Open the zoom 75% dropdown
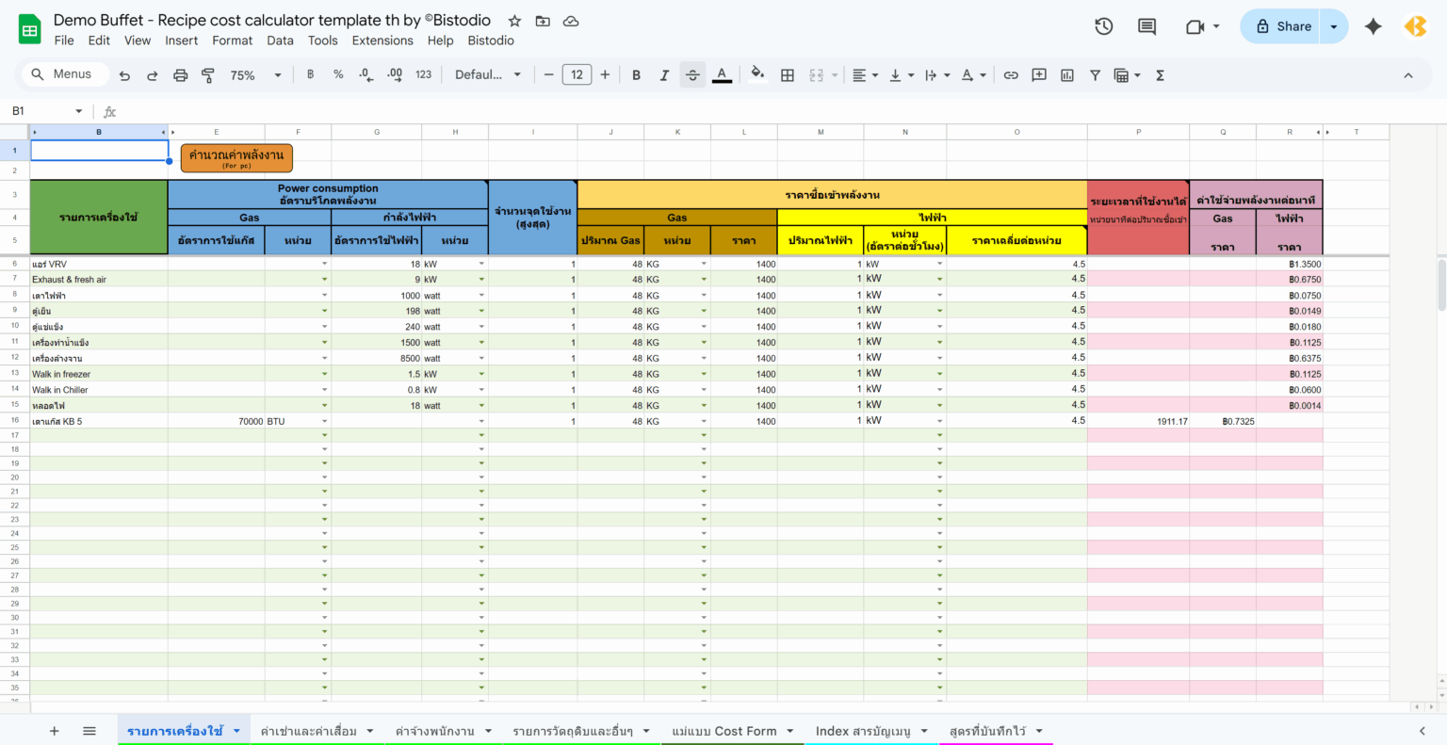Viewport: 1447px width, 745px height. tap(255, 75)
